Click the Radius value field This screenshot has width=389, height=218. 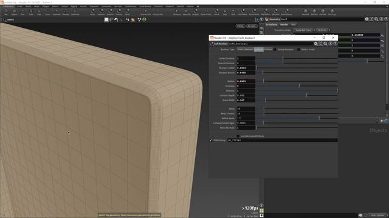246,81
